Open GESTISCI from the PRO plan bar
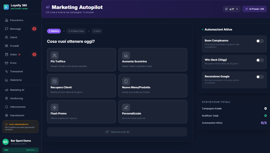This screenshot has width=270, height=153. 31,150
